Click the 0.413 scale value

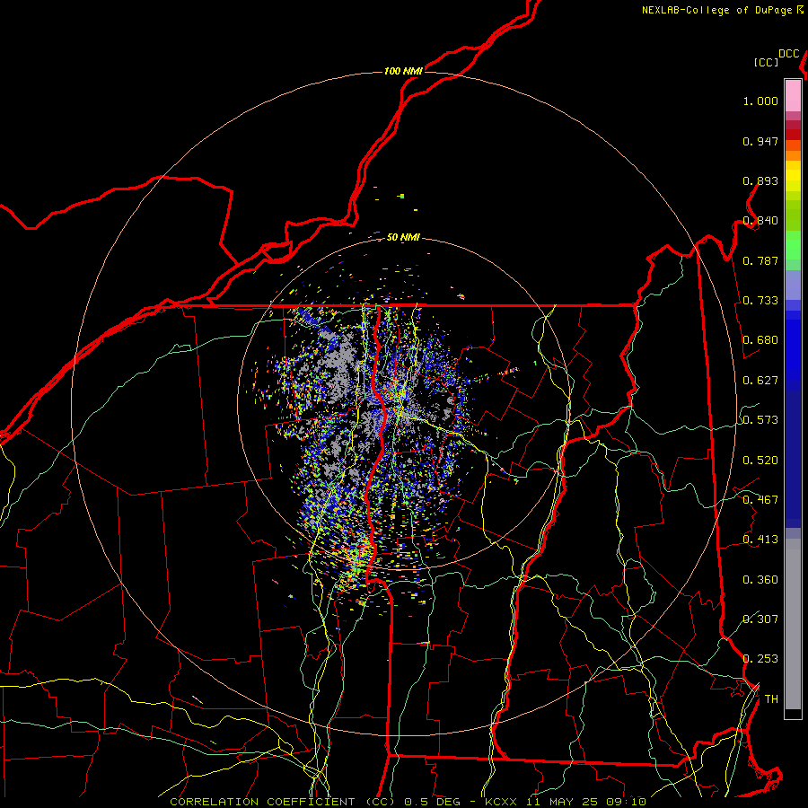coord(760,540)
